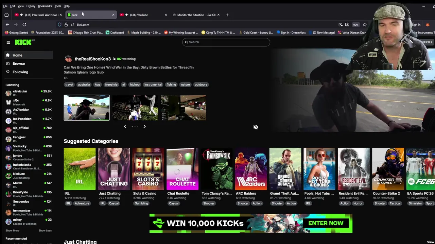
Task: Open Pools, Hot Tubs & Bikinis card
Action: click(x=319, y=169)
